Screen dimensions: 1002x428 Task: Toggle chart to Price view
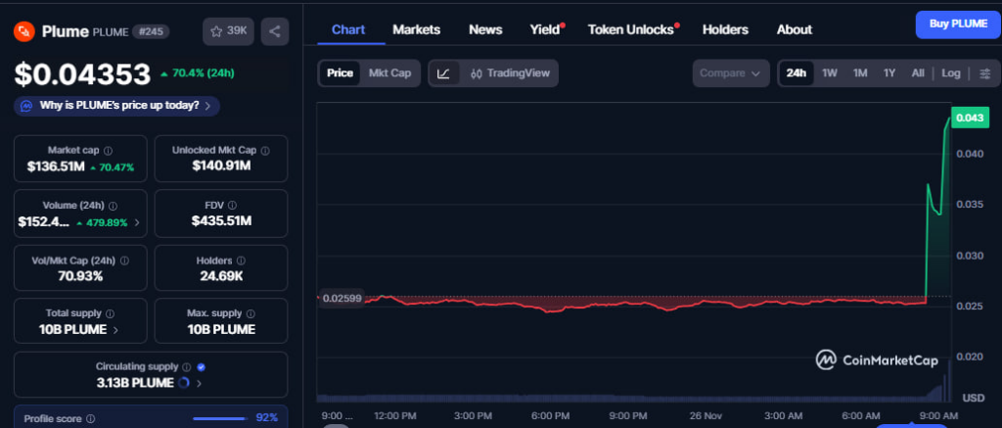(x=340, y=72)
